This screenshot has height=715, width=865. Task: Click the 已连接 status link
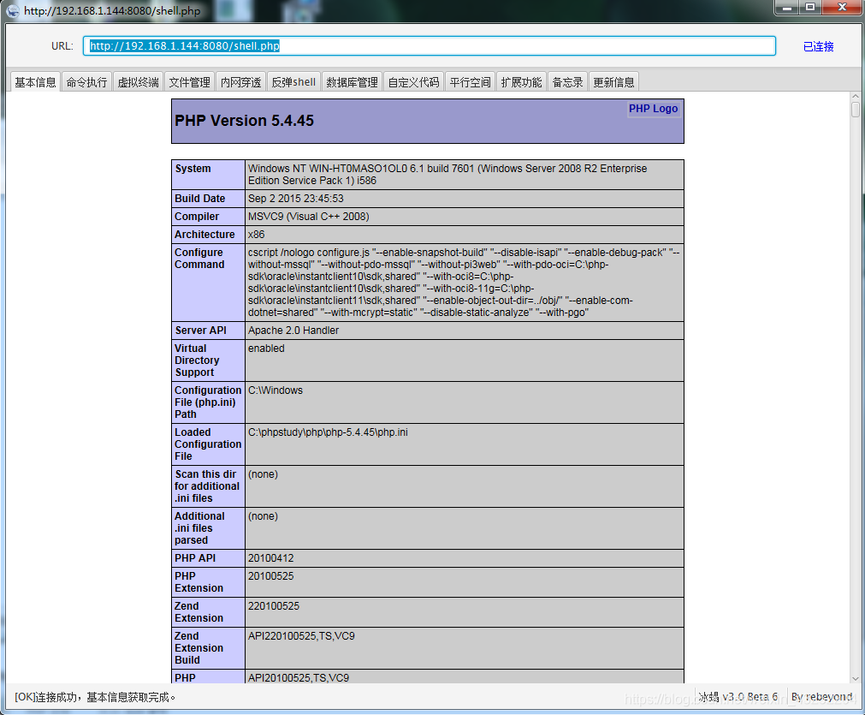pyautogui.click(x=818, y=46)
